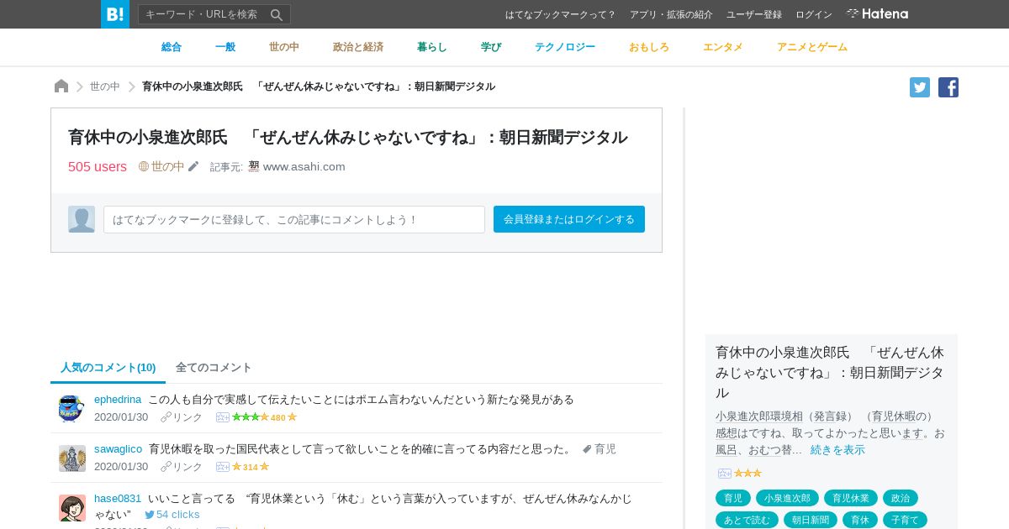
Task: Open the 暮らし category
Action: pos(432,47)
